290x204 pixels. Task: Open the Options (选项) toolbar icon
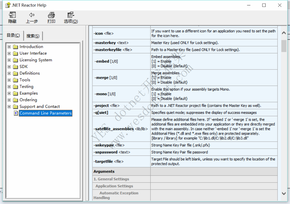(x=71, y=15)
